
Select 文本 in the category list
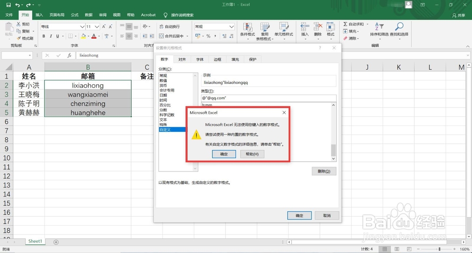(163, 120)
